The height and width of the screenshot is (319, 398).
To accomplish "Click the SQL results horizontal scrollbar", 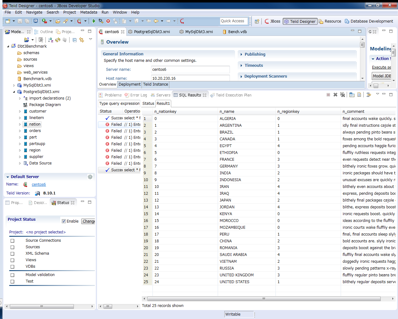I will coord(264,299).
